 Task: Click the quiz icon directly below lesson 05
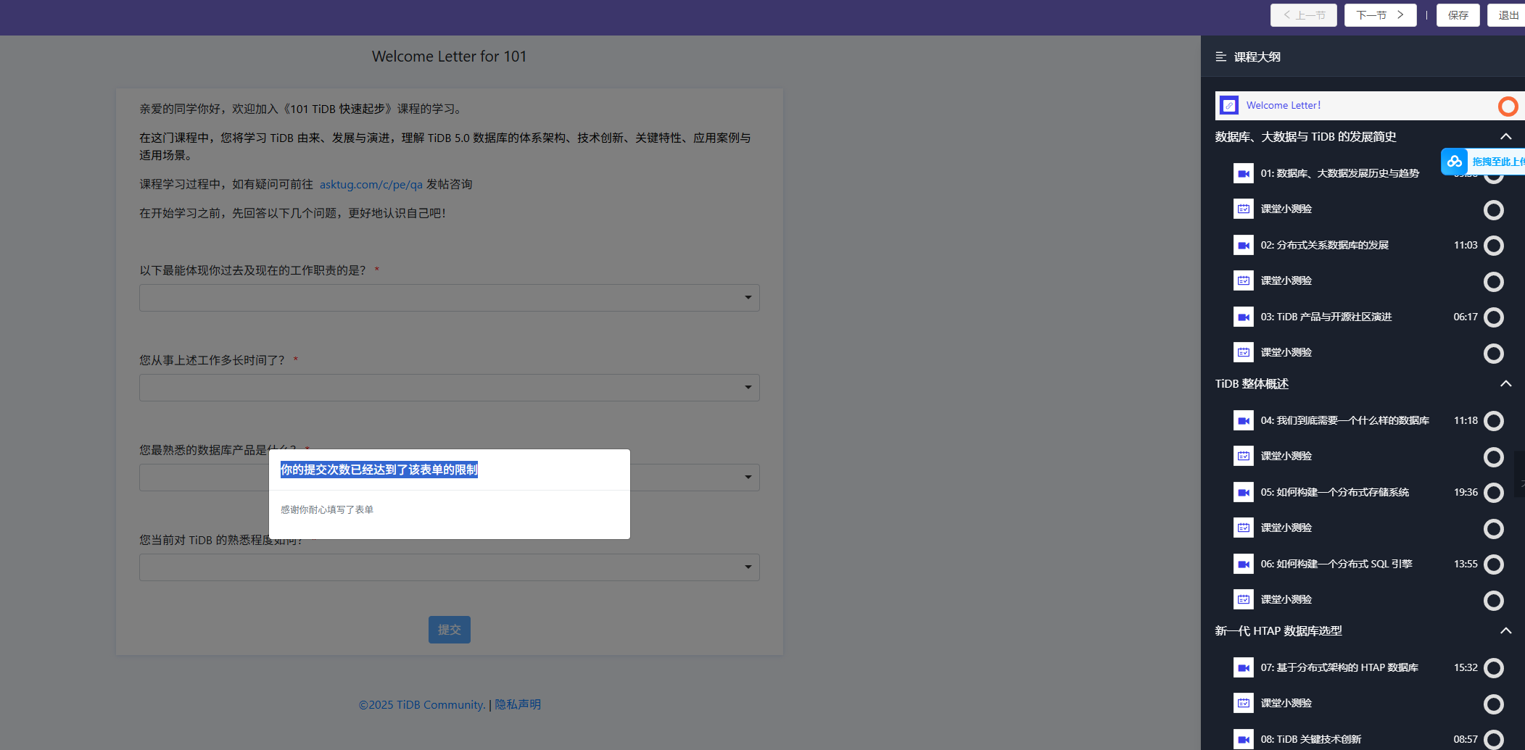1244,528
